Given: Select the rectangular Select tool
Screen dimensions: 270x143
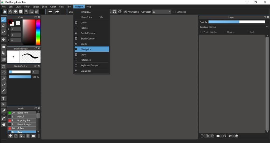Looking at the screenshot, I should coord(4,67).
